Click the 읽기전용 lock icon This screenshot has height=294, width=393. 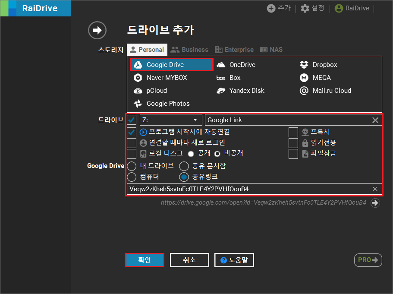coord(305,143)
